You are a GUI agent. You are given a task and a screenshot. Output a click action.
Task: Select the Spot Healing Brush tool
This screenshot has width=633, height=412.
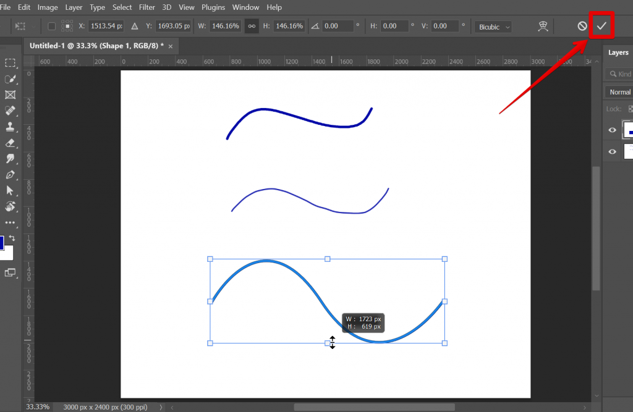click(x=10, y=111)
